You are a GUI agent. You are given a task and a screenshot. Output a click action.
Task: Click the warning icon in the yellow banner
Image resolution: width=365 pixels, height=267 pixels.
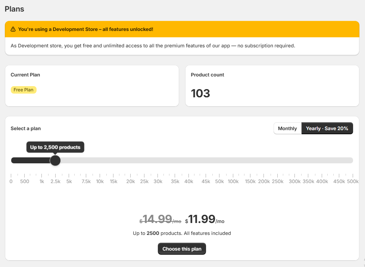[x=13, y=29]
